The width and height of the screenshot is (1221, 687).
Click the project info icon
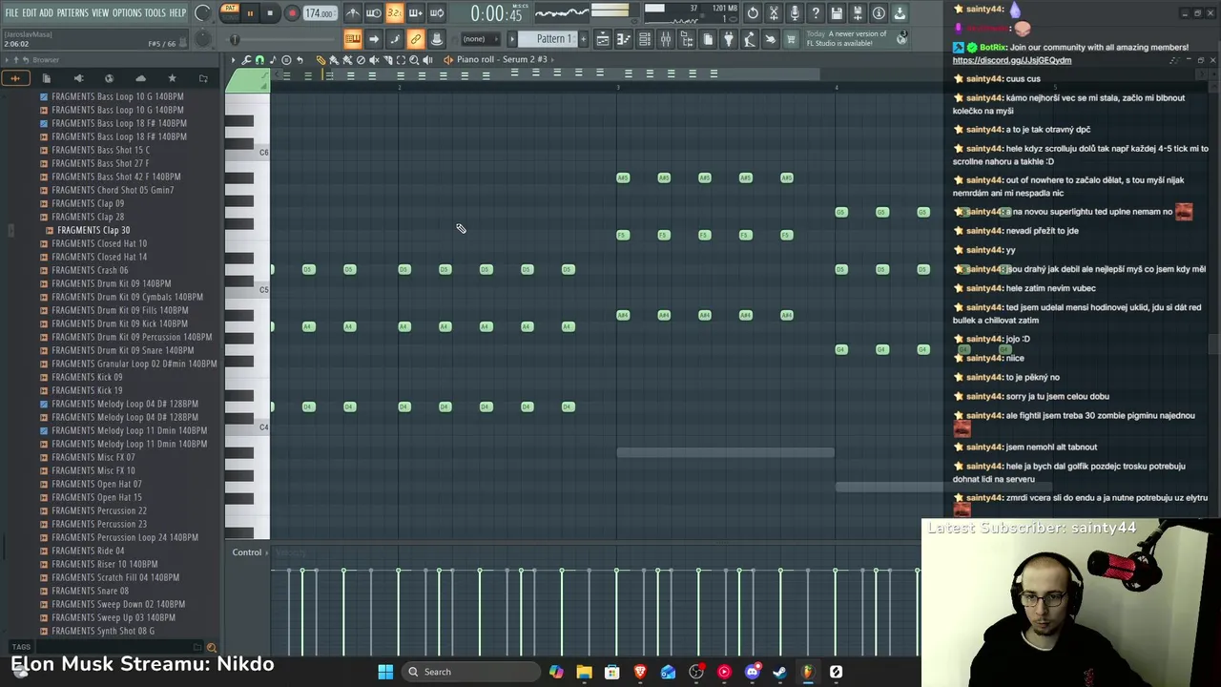click(x=878, y=13)
